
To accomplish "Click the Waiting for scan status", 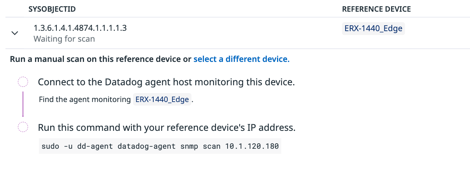I will click(64, 39).
